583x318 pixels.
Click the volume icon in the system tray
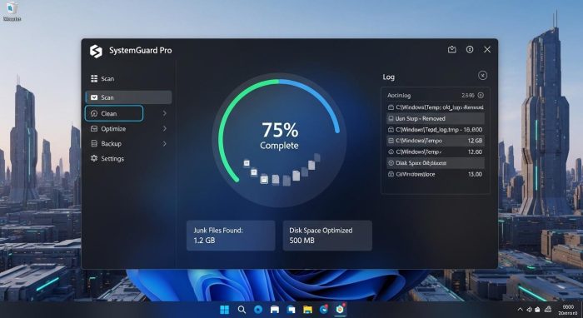pyautogui.click(x=529, y=310)
